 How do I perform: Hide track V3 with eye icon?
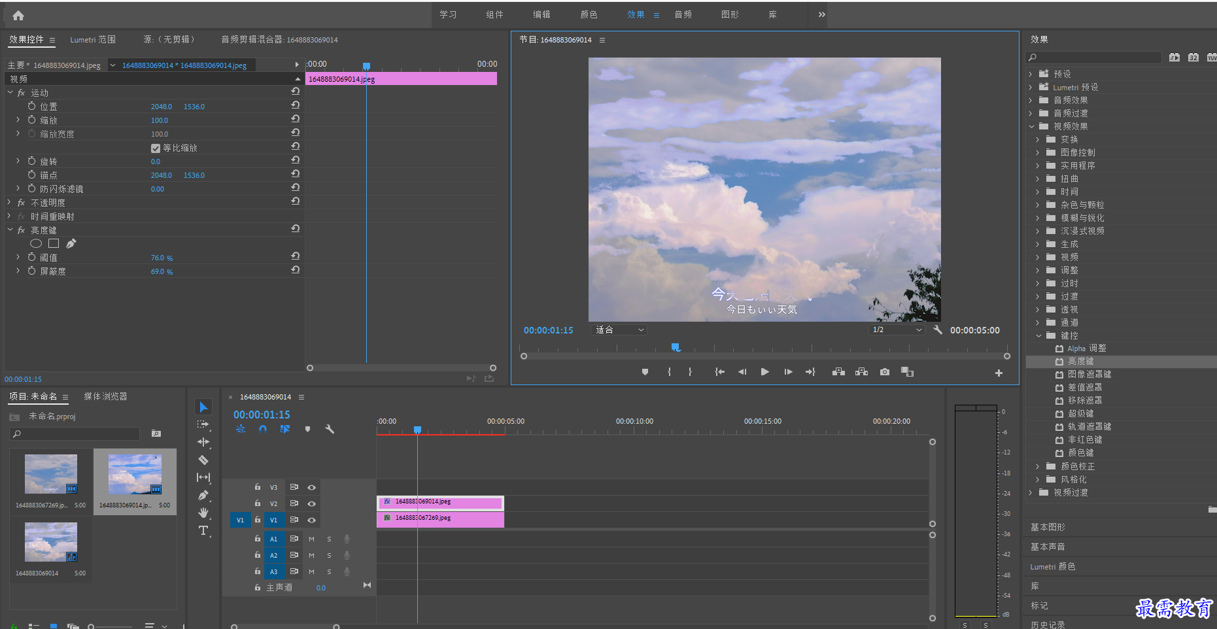[x=312, y=488]
